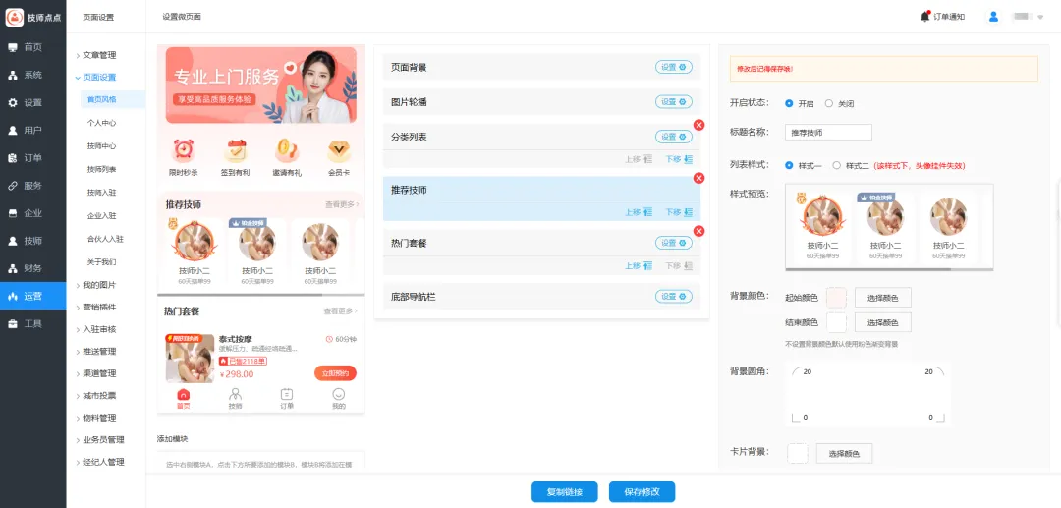
Task: Expand the 文章管理 menu section
Action: (98, 55)
